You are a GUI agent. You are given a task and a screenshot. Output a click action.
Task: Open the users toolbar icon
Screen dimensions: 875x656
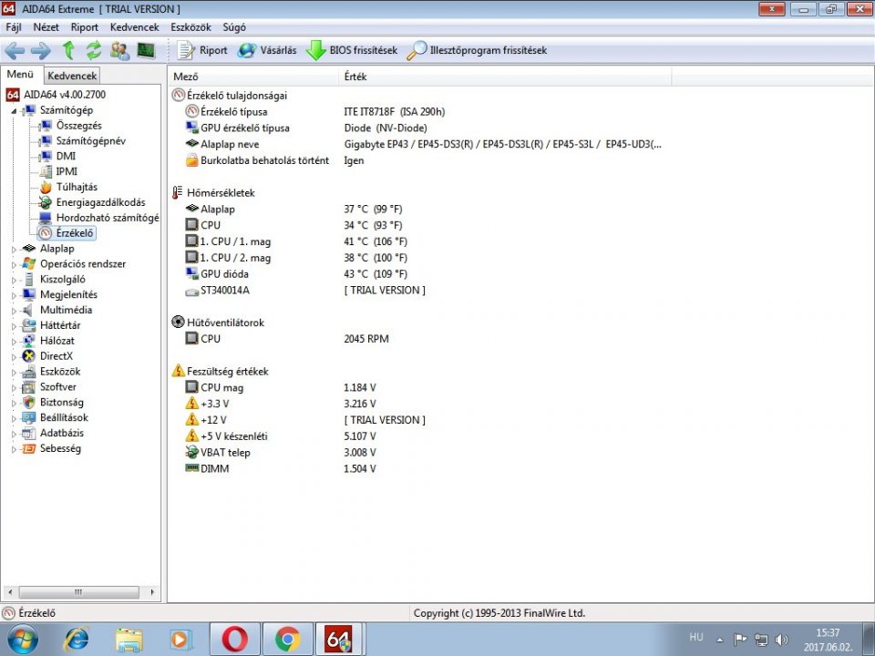click(x=120, y=51)
